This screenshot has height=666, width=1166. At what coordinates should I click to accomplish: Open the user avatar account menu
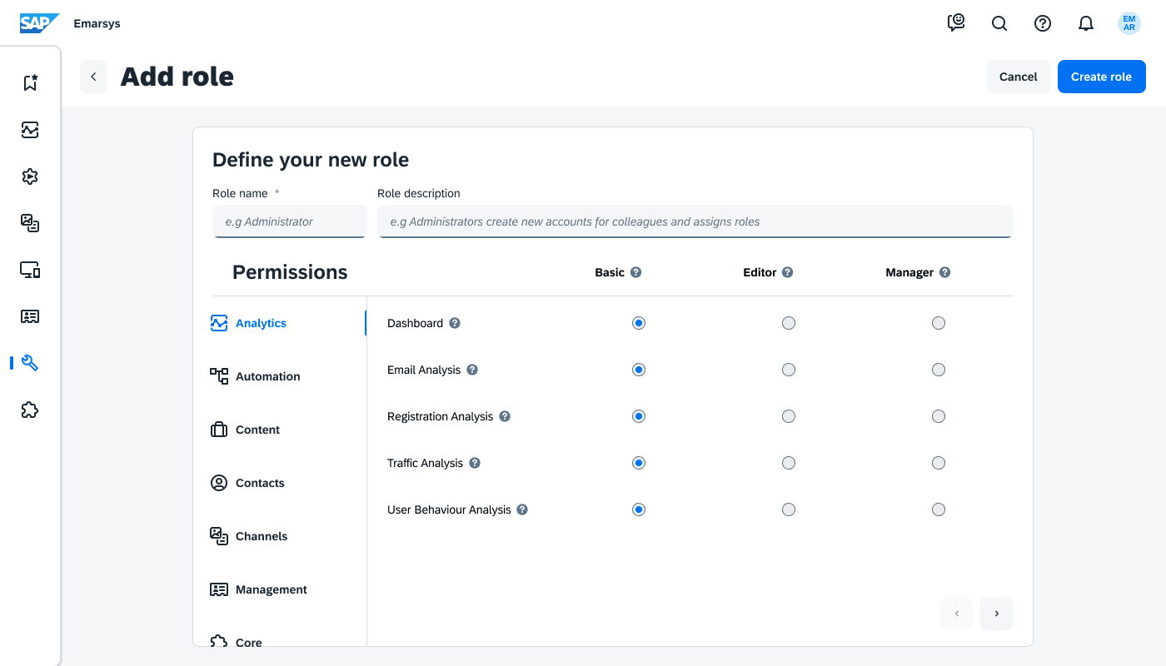(1129, 23)
